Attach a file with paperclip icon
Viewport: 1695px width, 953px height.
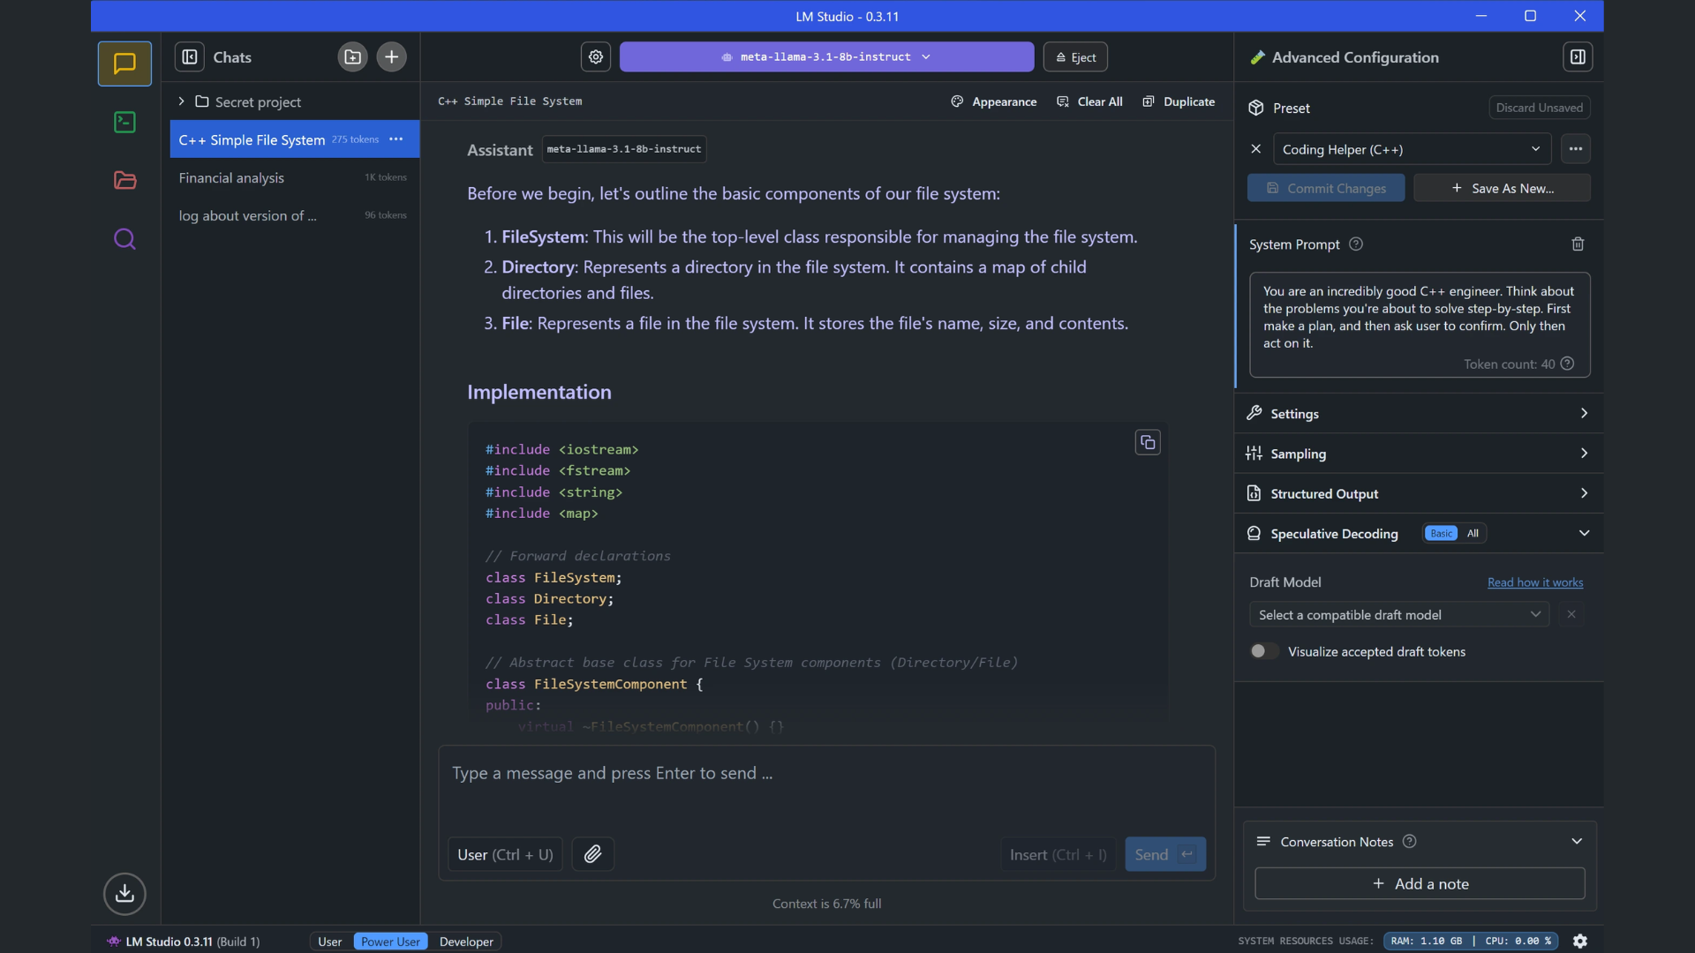click(x=593, y=854)
